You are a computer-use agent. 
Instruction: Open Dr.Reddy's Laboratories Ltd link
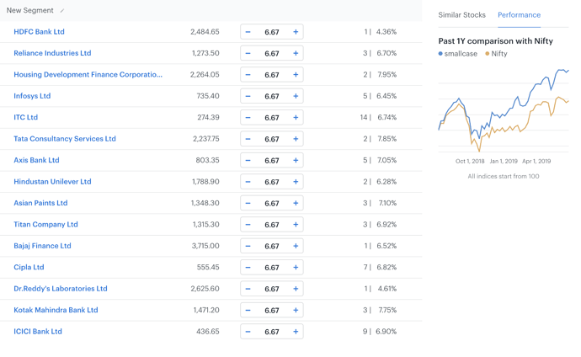(61, 289)
